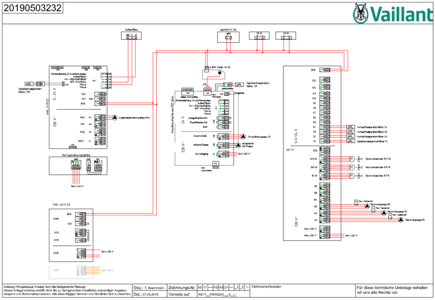435x300 pixels.
Task: Click the Vaillant wordmark text
Action: (401, 14)
